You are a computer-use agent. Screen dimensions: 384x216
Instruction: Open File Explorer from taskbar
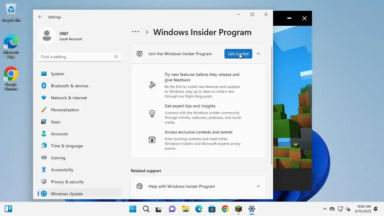point(185,209)
